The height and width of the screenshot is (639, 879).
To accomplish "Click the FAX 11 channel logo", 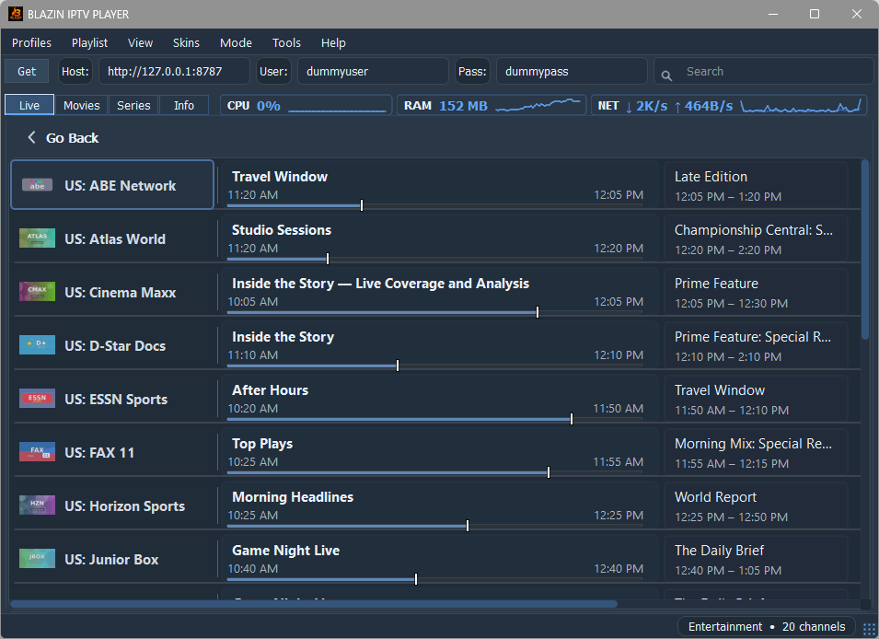I will [37, 451].
